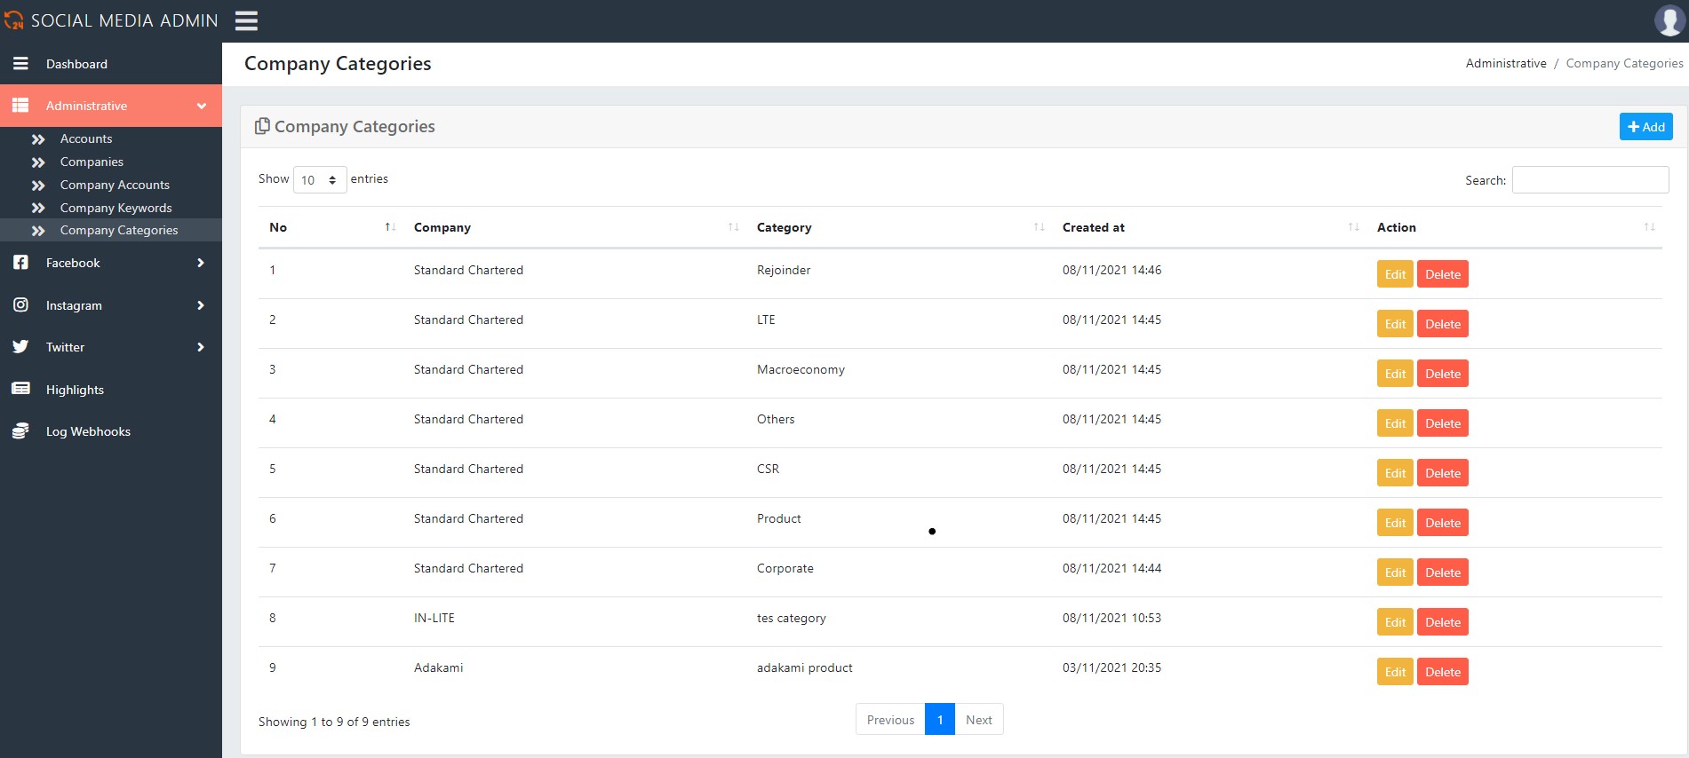
Task: Click the copy icon beside the Company Categories panel title
Action: [x=262, y=126]
